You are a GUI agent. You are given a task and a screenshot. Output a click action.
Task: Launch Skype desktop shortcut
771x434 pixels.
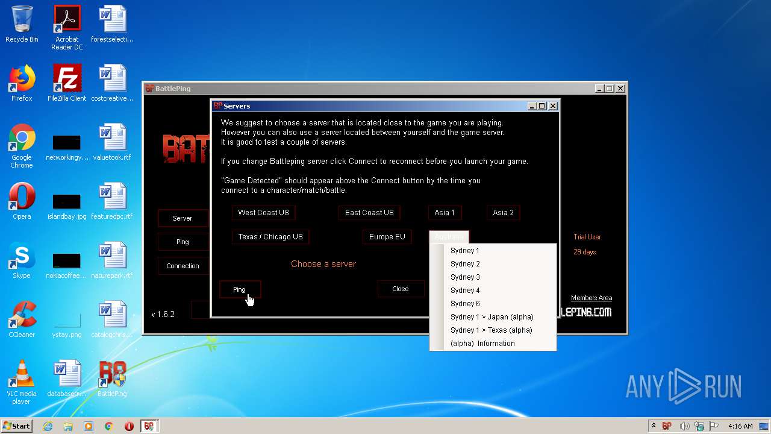pyautogui.click(x=22, y=260)
